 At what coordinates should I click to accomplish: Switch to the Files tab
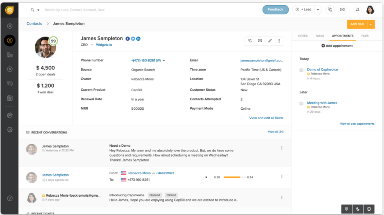coord(365,36)
